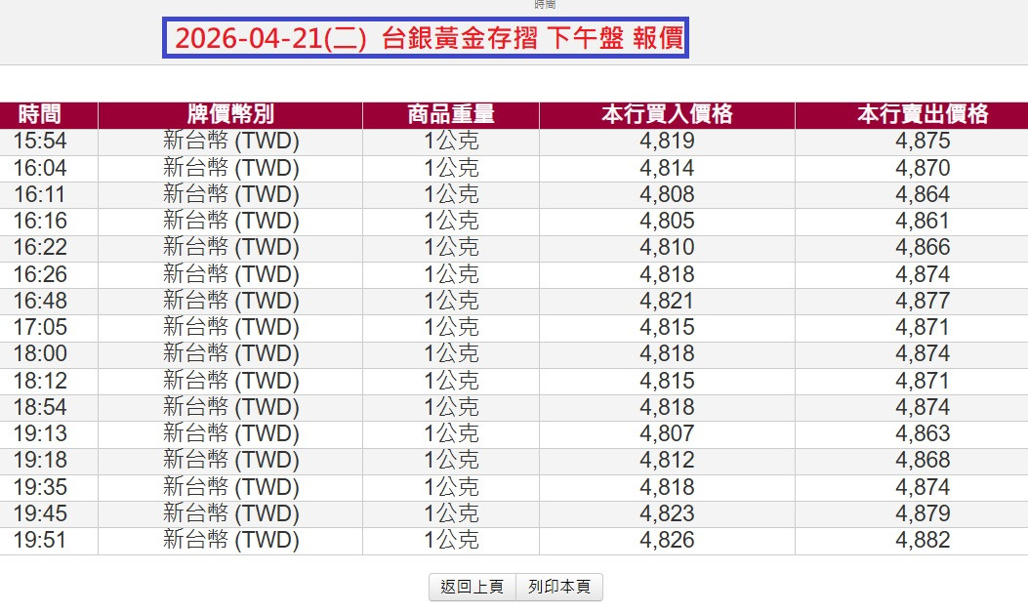Select sell price 4,864 in 16:11 row
The height and width of the screenshot is (613, 1028).
coord(924,194)
